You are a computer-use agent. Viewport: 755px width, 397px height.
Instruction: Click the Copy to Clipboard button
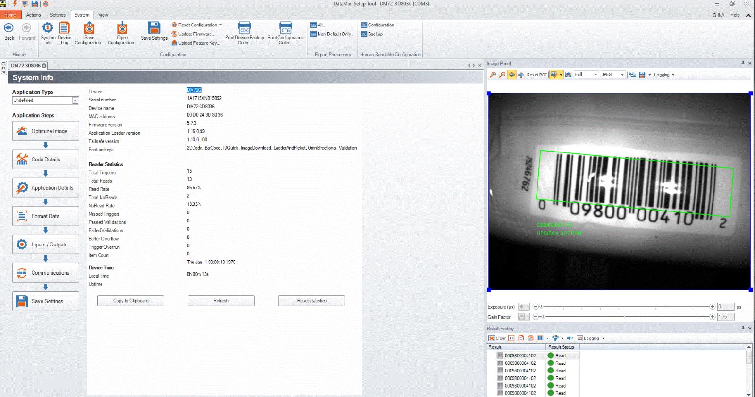tap(131, 301)
